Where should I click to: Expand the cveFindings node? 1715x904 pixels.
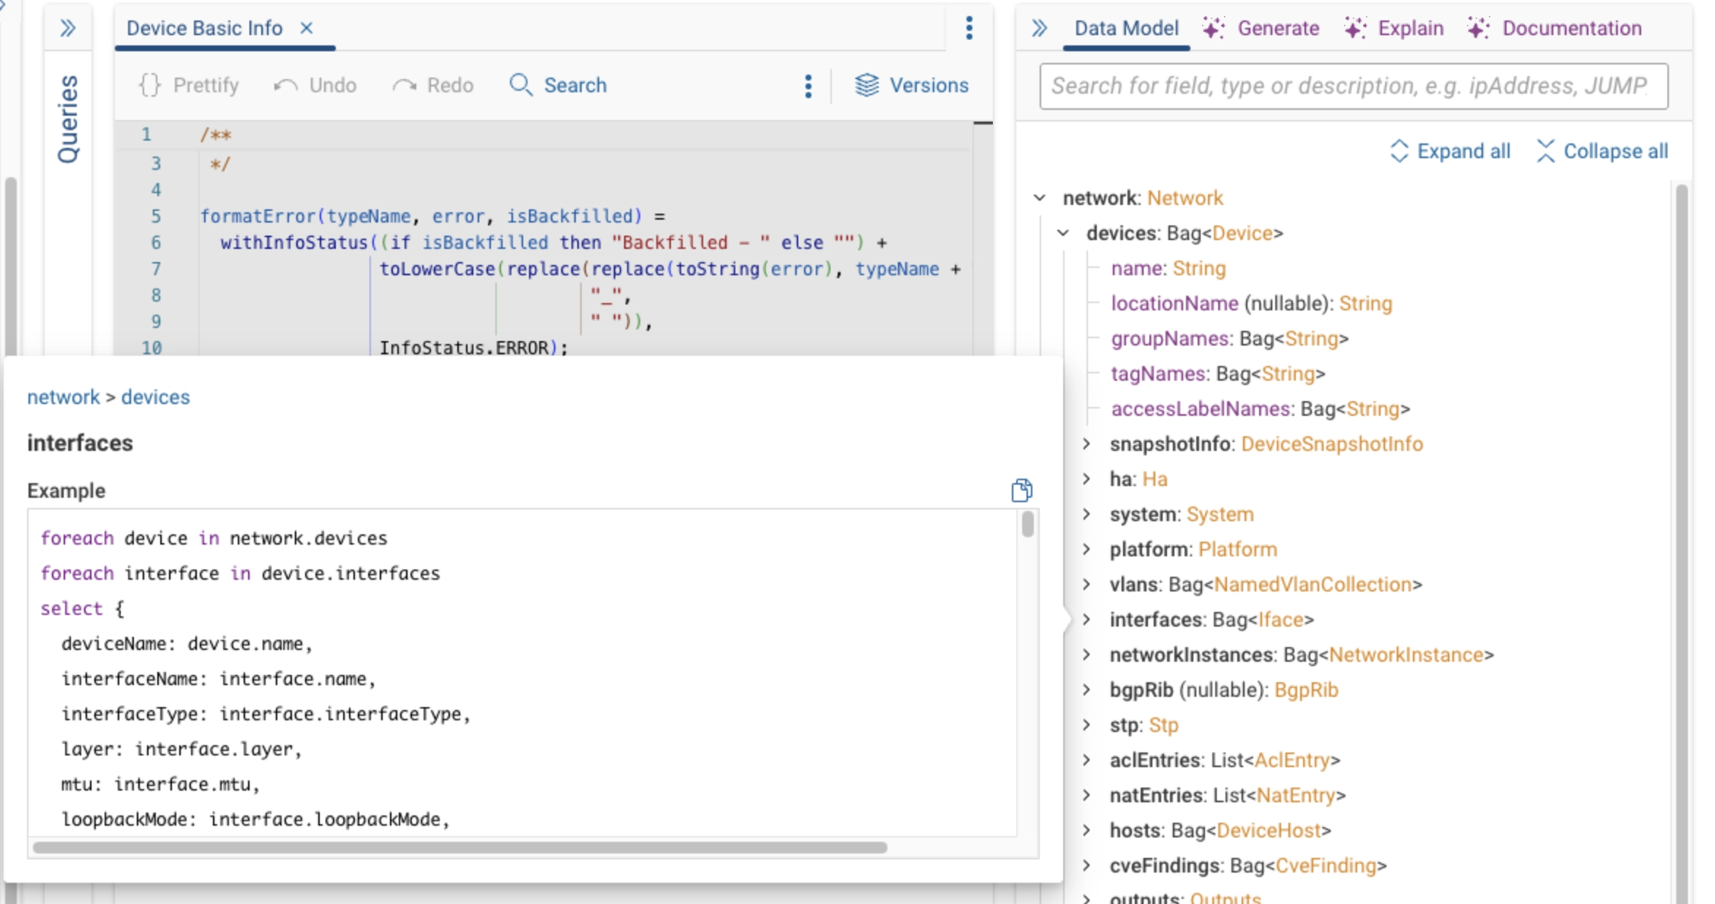point(1087,865)
